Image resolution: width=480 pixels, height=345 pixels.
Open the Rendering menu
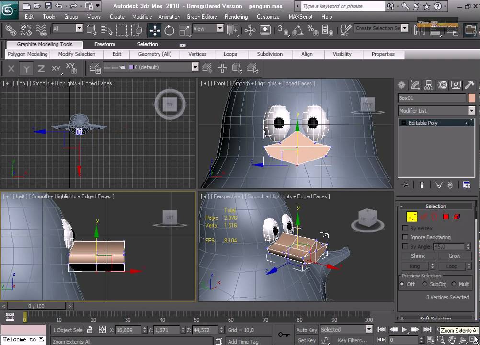(x=236, y=17)
